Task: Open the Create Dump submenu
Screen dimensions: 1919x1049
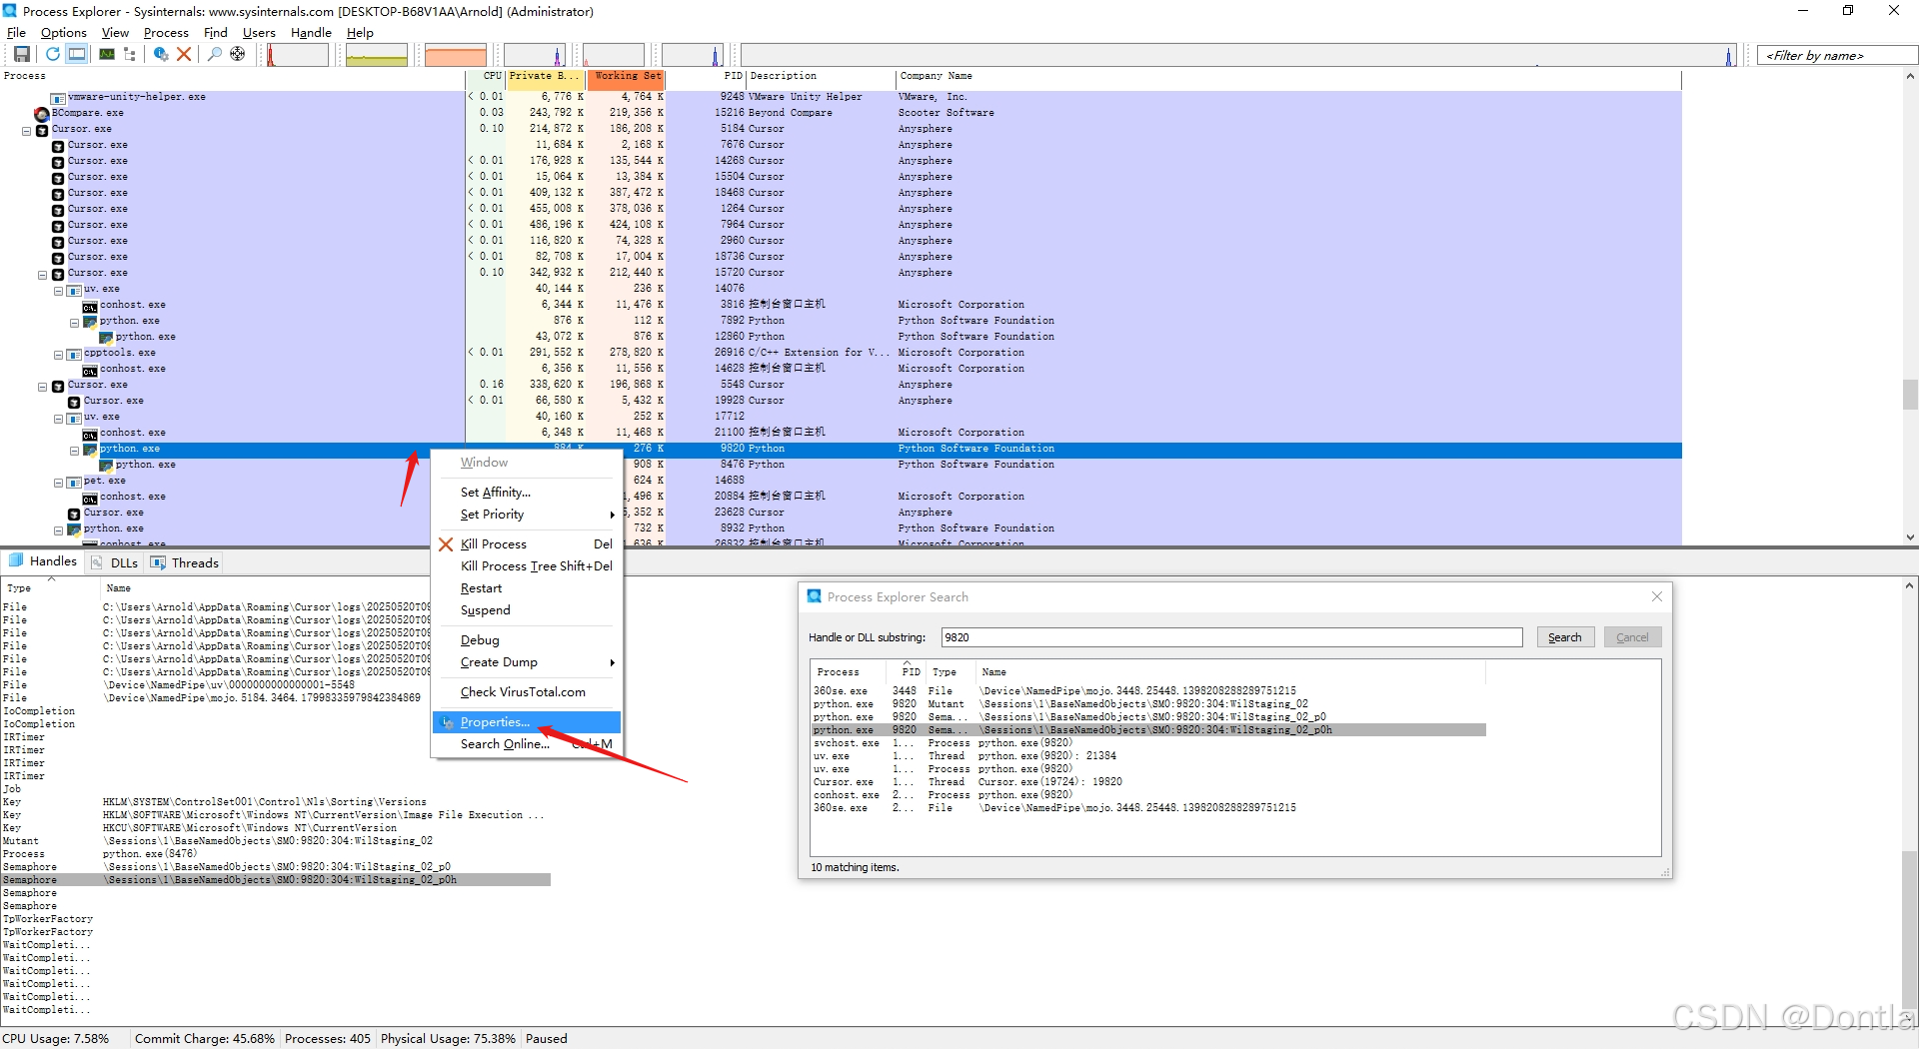Action: click(527, 662)
